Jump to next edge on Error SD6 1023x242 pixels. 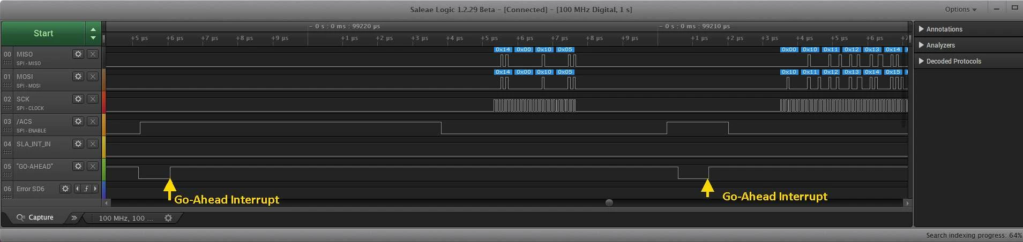(95, 189)
